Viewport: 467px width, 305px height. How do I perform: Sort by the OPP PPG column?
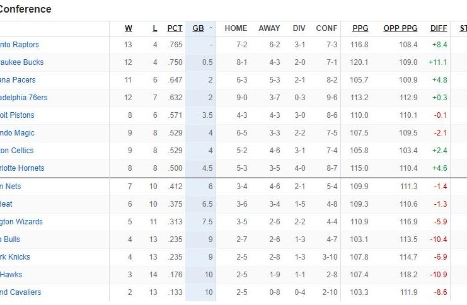pyautogui.click(x=400, y=28)
